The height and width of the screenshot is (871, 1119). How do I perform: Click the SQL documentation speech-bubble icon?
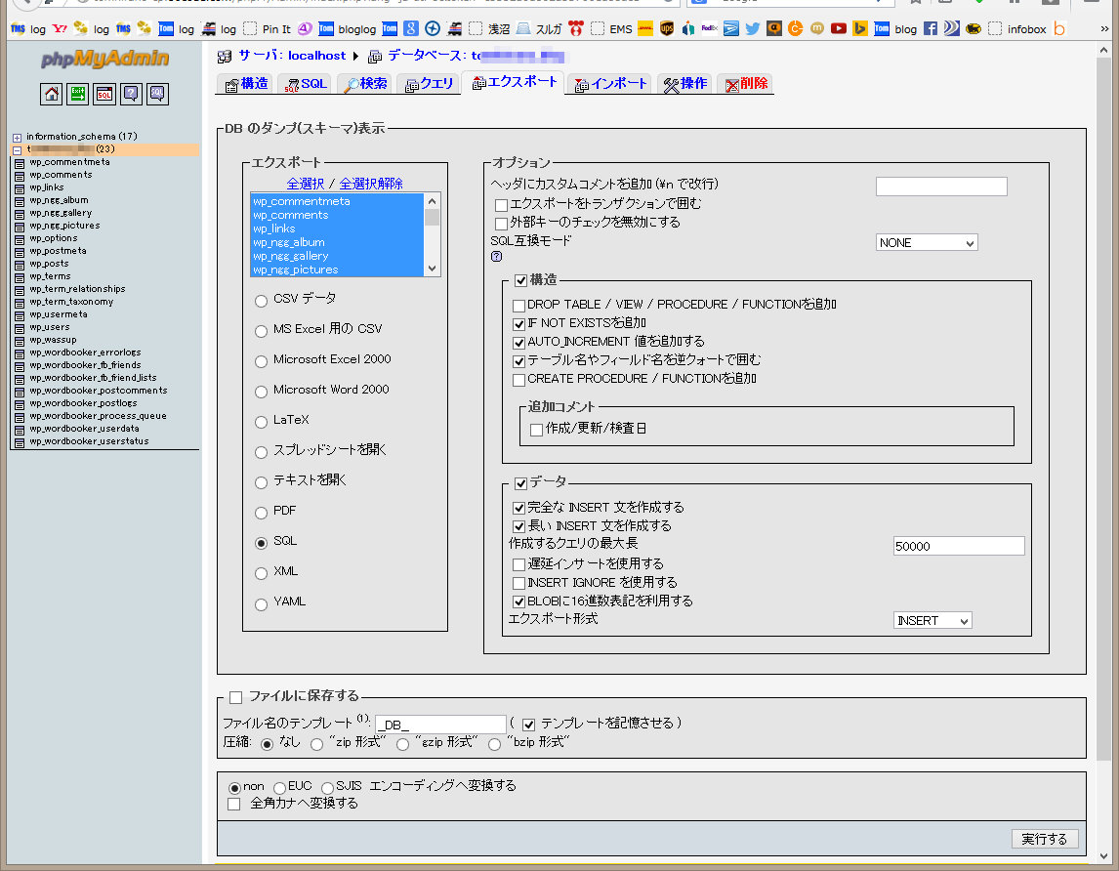(x=157, y=94)
